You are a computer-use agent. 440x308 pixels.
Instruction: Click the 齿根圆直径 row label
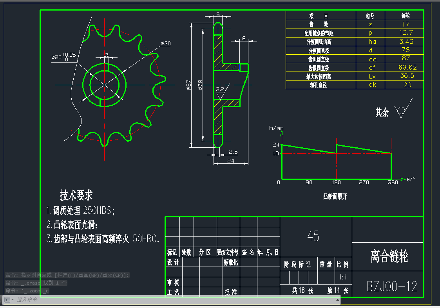[x=319, y=68]
